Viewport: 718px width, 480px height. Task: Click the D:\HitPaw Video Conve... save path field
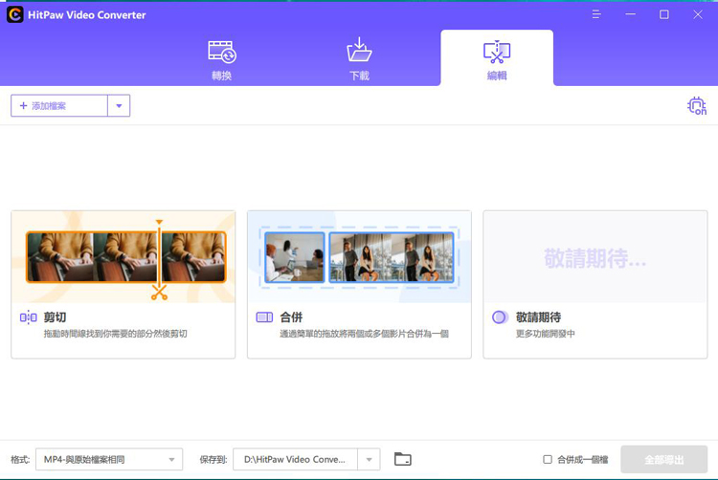(296, 459)
